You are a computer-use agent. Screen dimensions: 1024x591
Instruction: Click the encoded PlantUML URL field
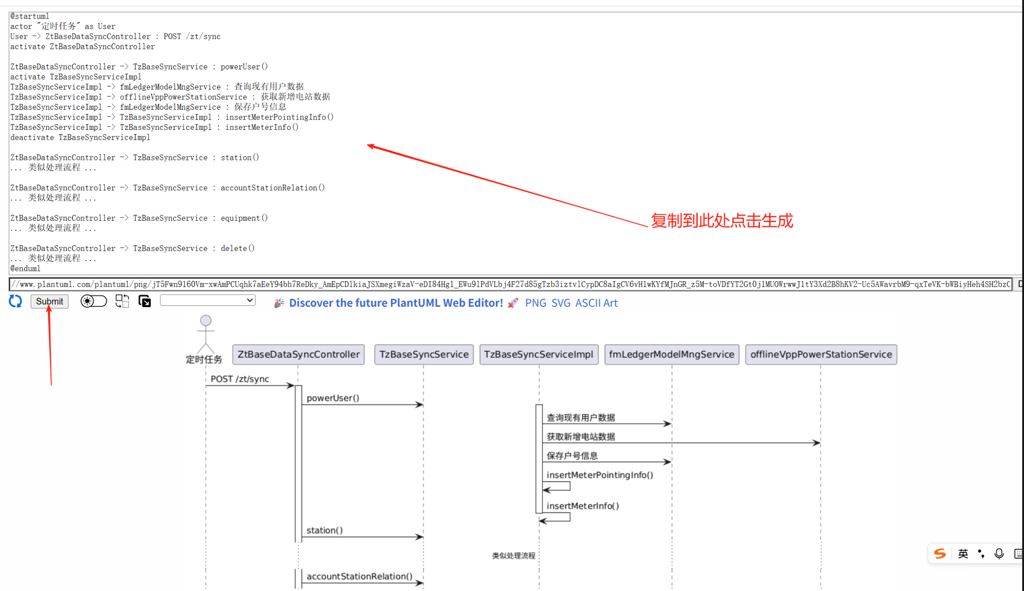click(510, 284)
